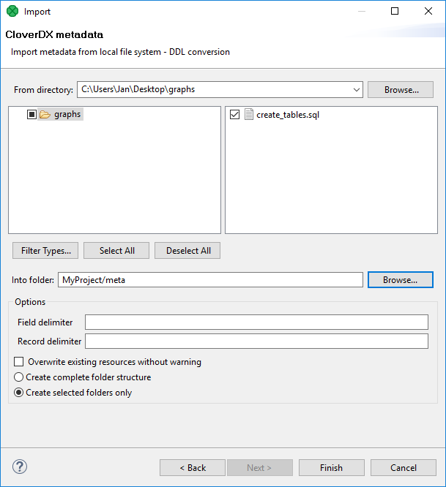The image size is (446, 487).
Task: Browse for the Into folder destination
Action: point(401,280)
